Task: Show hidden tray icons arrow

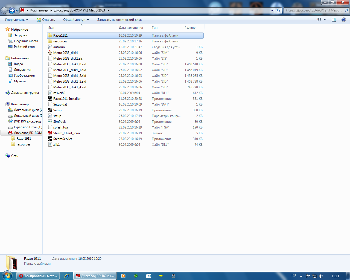Action: (x=301, y=276)
